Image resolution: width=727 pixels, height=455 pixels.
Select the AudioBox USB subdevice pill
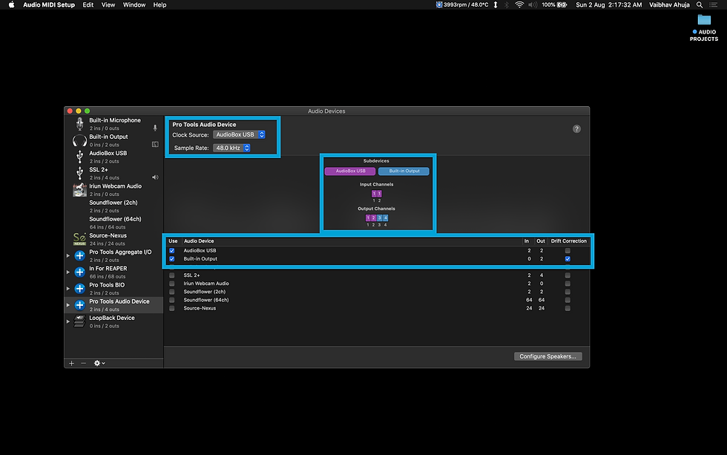tap(350, 171)
